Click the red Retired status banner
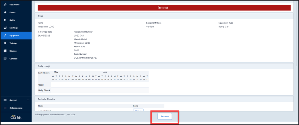 pos(164,8)
